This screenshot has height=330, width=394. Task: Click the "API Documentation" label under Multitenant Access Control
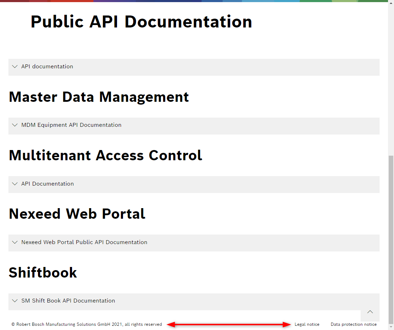click(x=47, y=184)
